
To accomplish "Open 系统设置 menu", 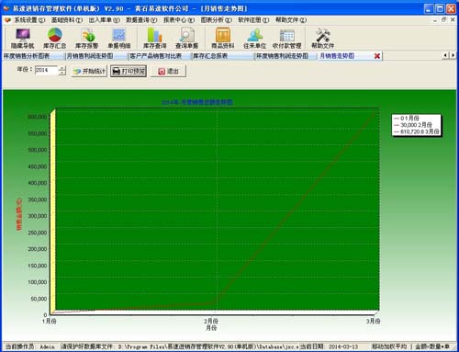I will point(26,20).
